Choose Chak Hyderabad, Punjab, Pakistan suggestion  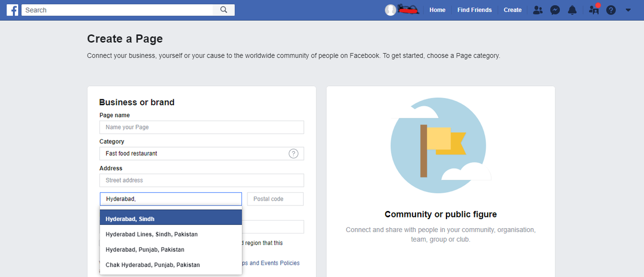click(x=171, y=265)
